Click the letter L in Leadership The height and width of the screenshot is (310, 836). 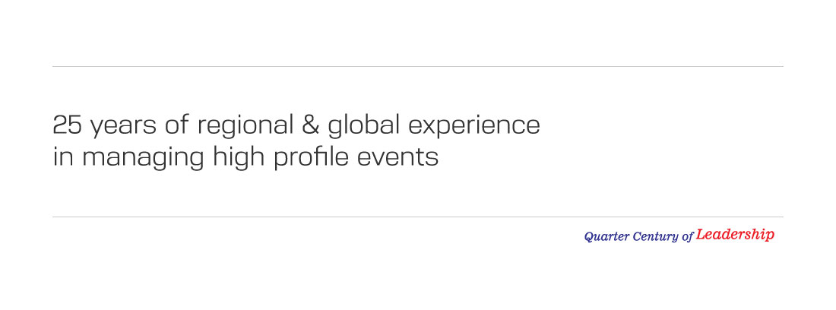701,234
